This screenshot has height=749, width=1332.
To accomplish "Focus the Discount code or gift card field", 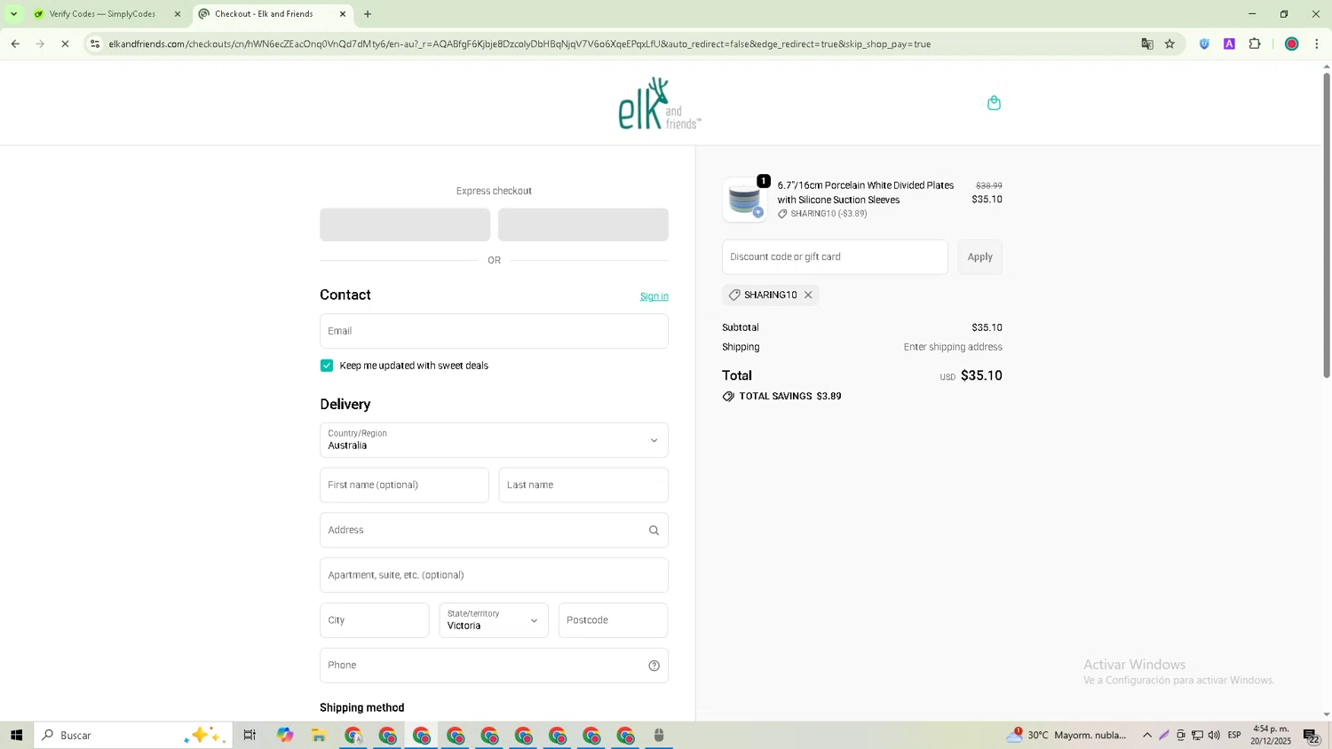I will click(835, 257).
